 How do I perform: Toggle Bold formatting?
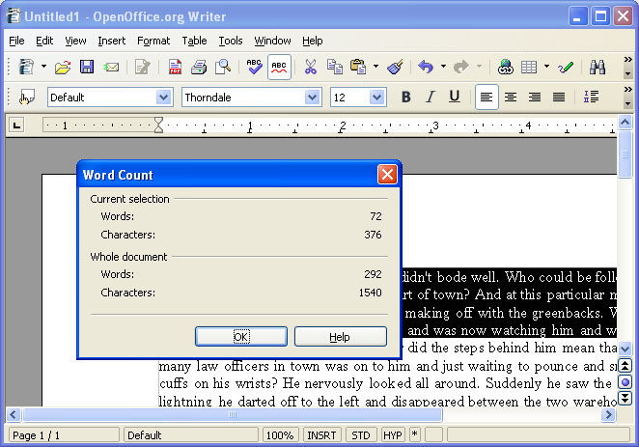pyautogui.click(x=405, y=97)
